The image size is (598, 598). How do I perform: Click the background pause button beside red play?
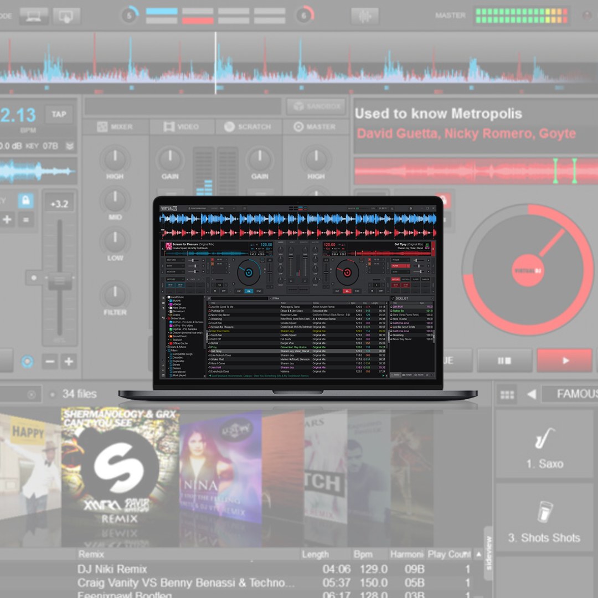(504, 360)
